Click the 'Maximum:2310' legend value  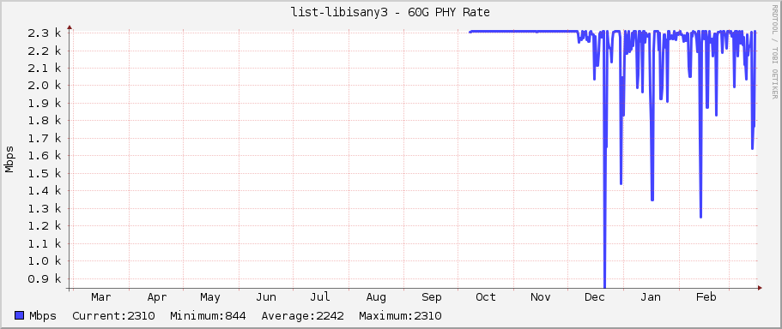tap(400, 315)
